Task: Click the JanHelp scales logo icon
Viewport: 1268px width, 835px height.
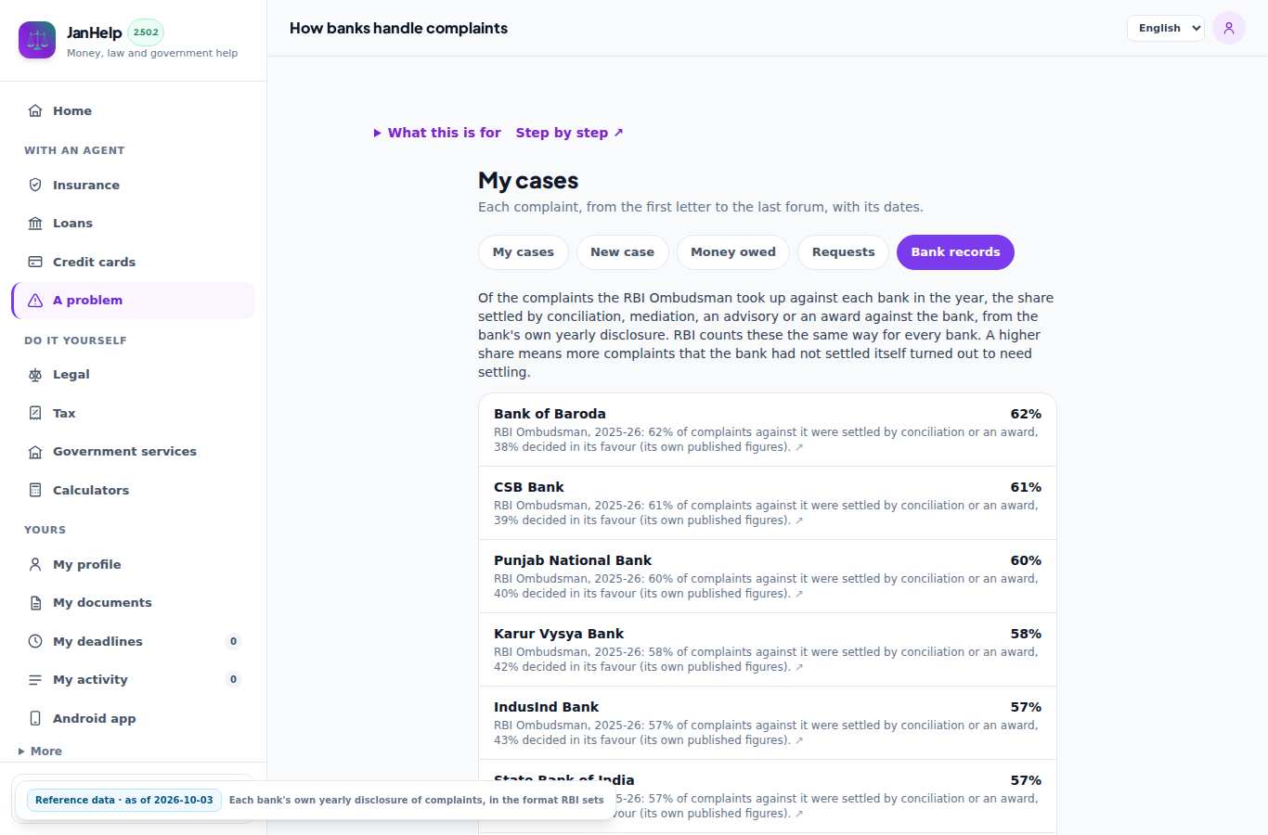Action: (x=37, y=40)
